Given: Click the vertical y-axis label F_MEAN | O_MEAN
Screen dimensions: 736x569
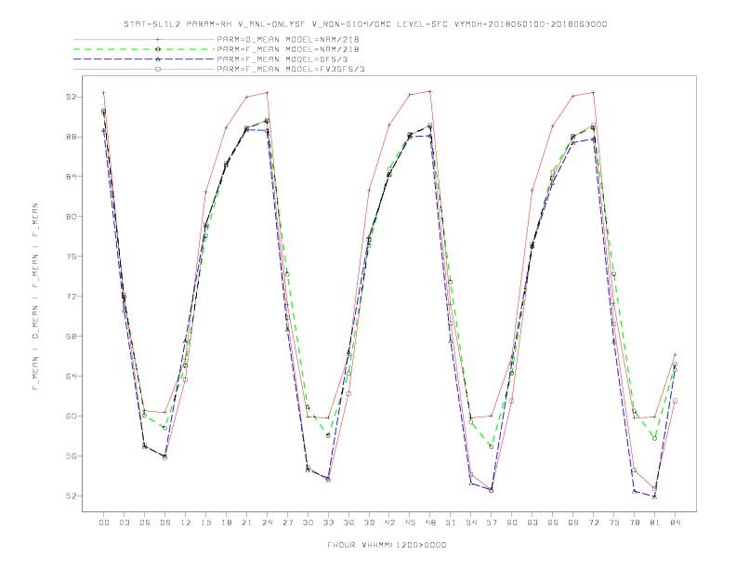Looking at the screenshot, I should 35,297.
